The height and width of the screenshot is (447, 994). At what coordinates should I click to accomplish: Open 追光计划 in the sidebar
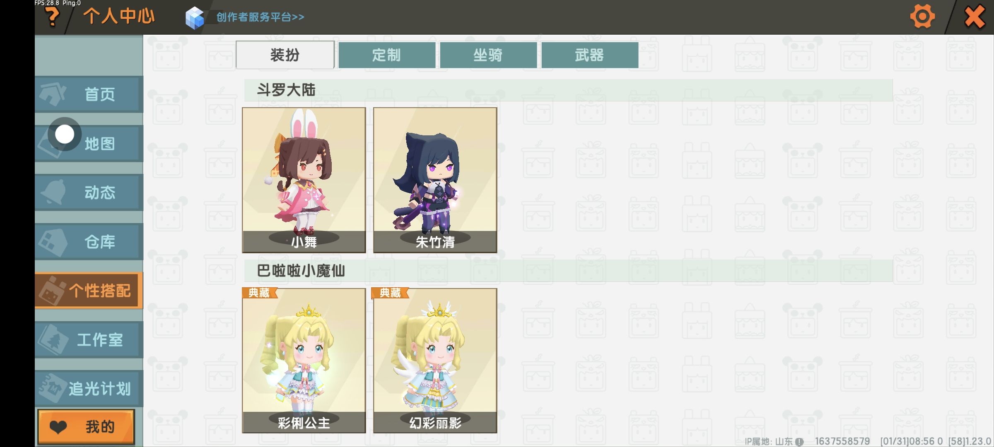[x=89, y=389]
